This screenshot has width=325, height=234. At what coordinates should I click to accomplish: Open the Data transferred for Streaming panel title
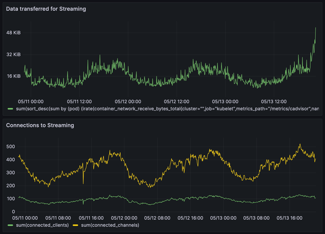click(x=46, y=9)
